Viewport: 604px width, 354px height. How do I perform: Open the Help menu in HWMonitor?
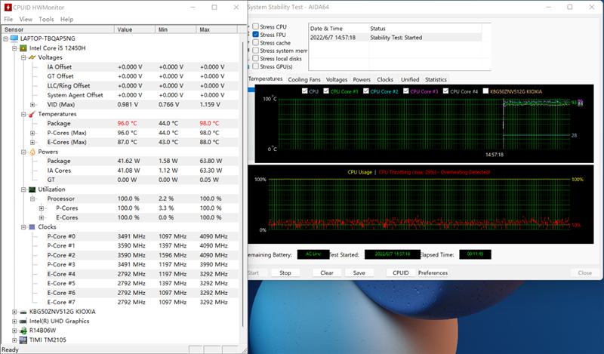coord(66,20)
